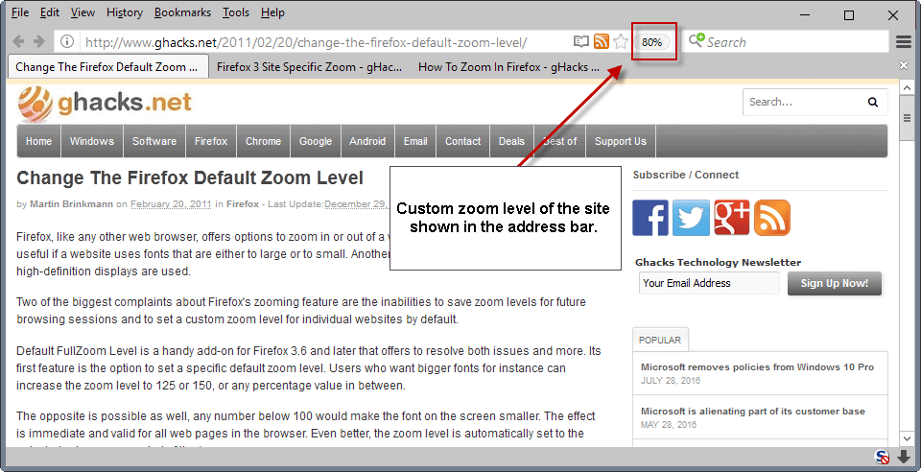Open the Bookmarks menu
The image size is (921, 472).
(183, 12)
